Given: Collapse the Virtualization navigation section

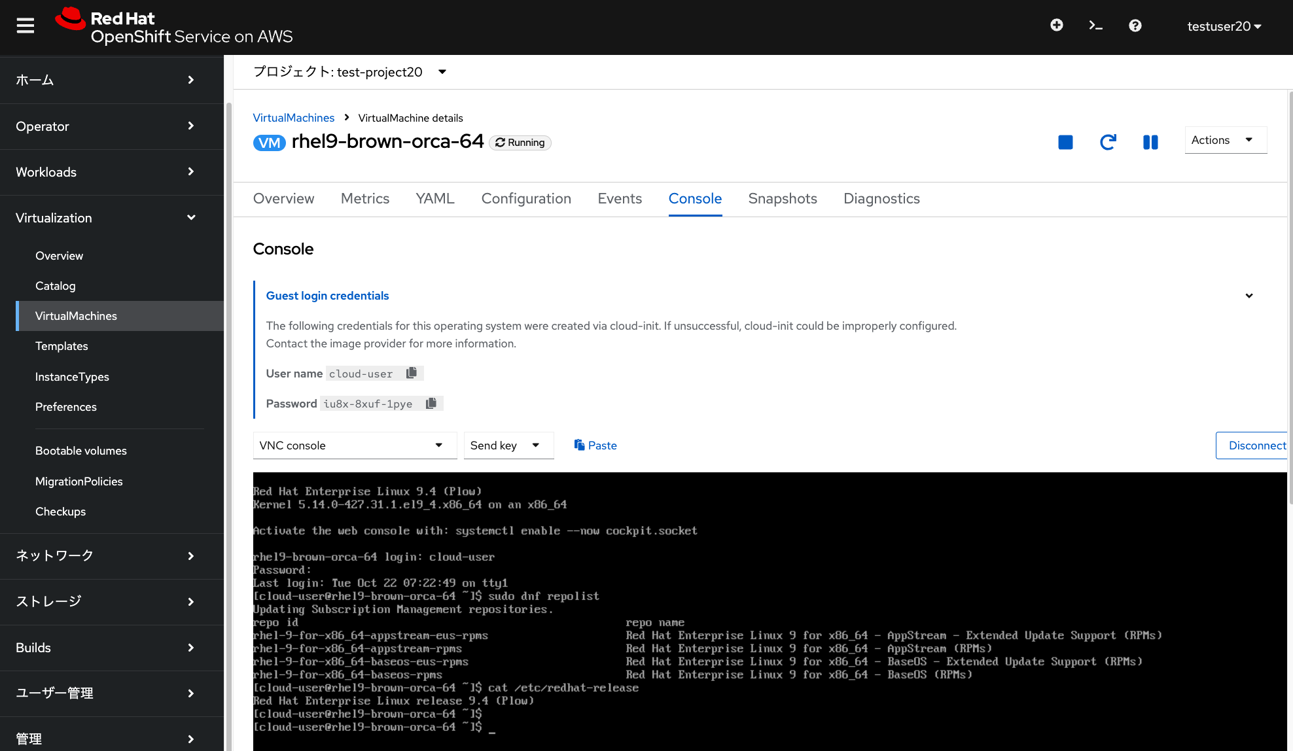Looking at the screenshot, I should (x=112, y=218).
